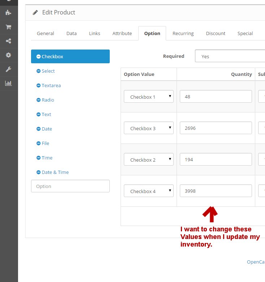
Task: Remove the Text option via minus icon
Action: (x=38, y=114)
